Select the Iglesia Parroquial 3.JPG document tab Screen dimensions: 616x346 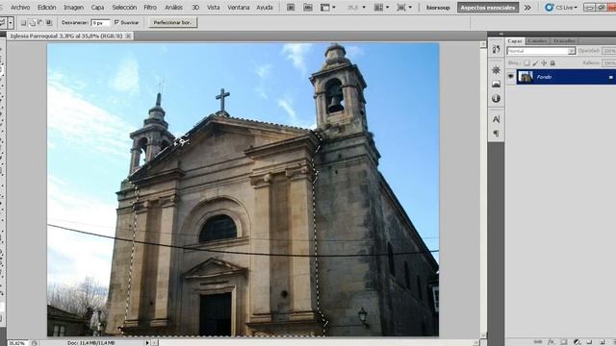tap(66, 36)
